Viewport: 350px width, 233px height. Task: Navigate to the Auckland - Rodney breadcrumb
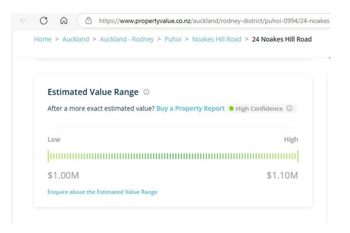click(127, 39)
